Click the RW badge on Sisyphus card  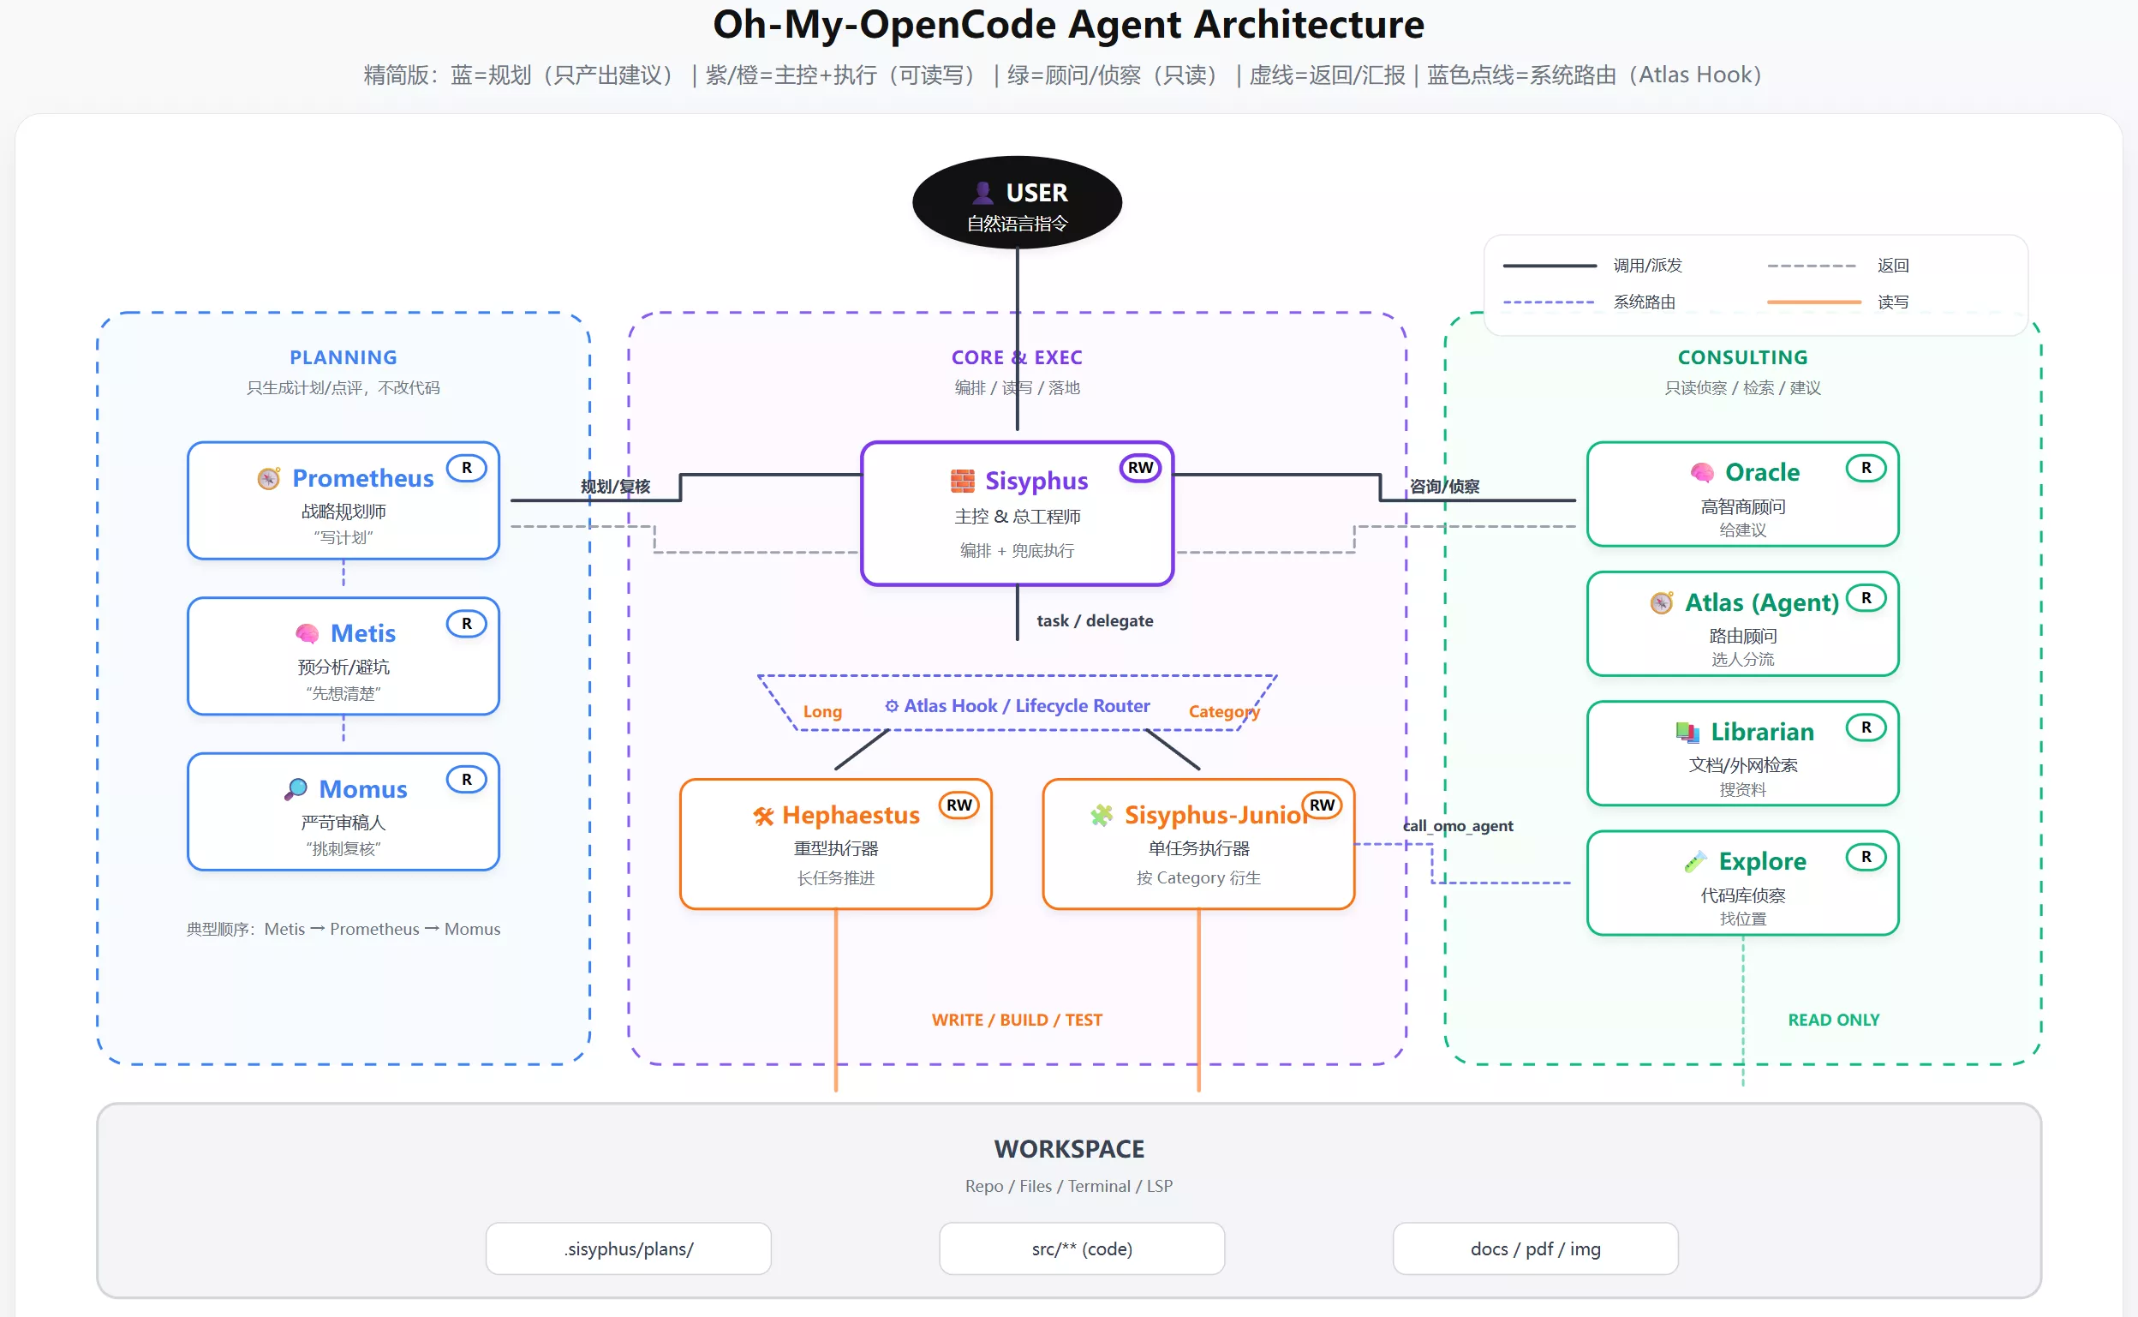[x=1139, y=468]
